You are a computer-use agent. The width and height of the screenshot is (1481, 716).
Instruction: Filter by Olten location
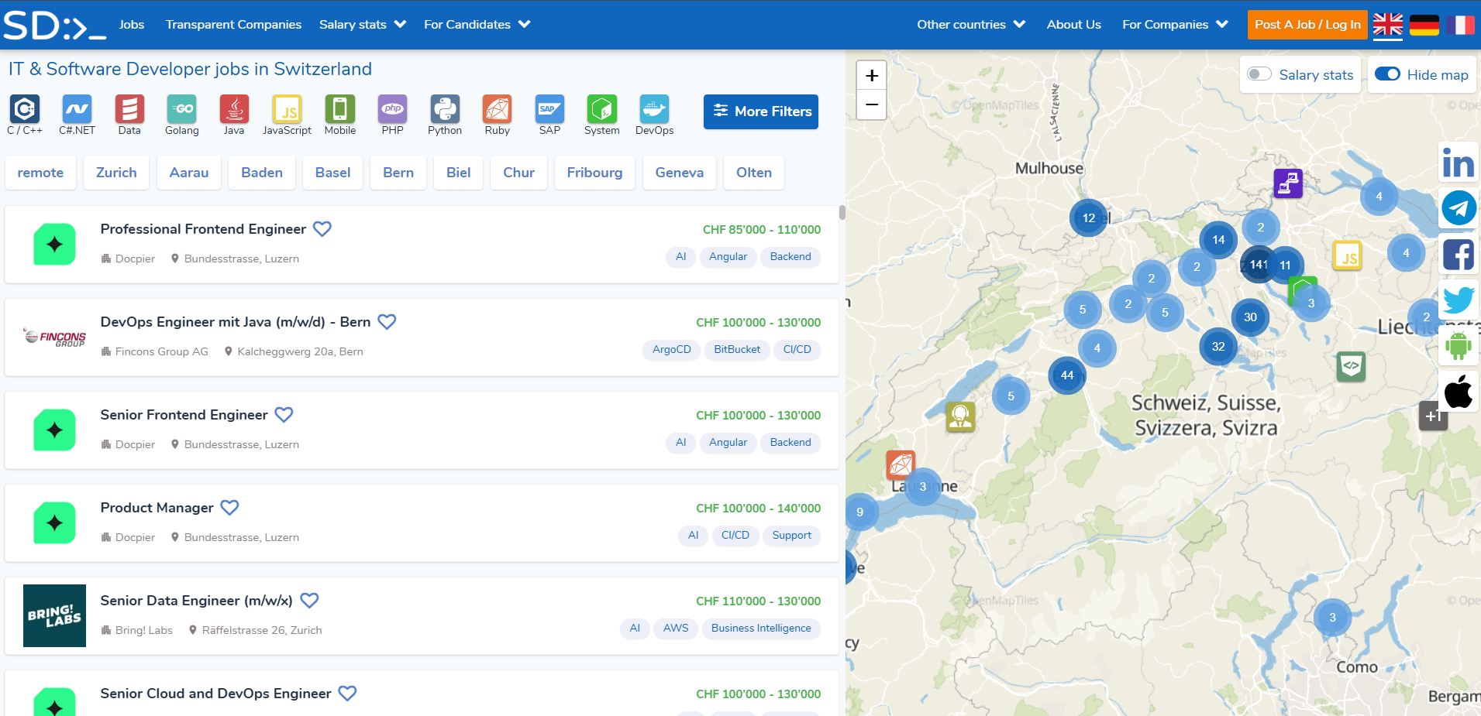point(754,173)
